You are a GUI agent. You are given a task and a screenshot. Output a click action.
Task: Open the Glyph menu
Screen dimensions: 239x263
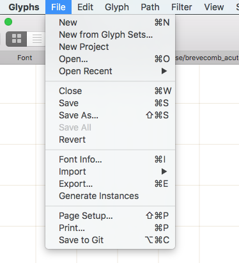click(117, 7)
